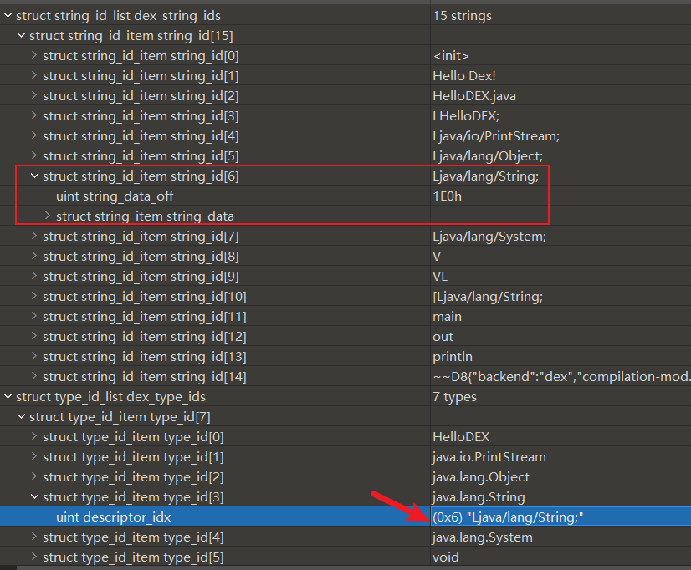Expand string_id[14] node
This screenshot has height=570, width=691.
point(34,376)
